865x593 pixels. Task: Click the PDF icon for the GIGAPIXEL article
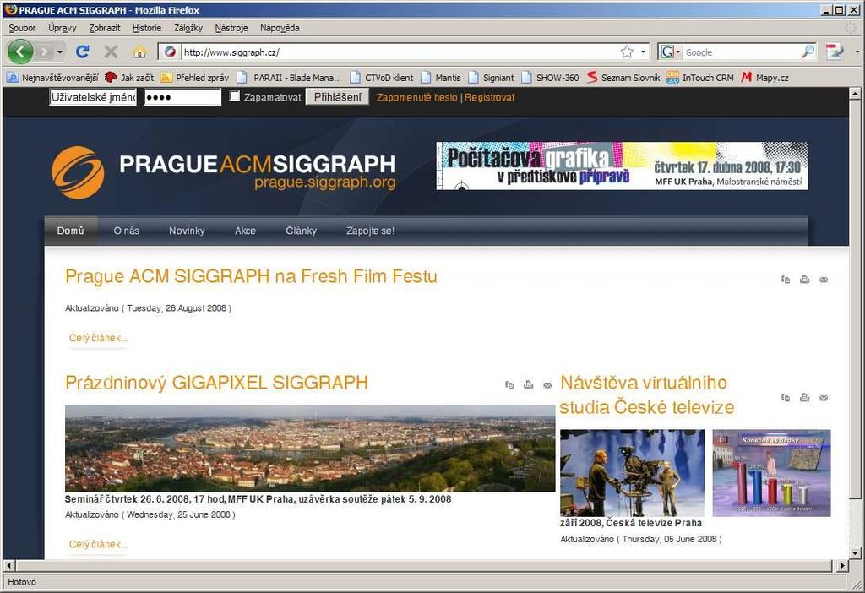(509, 385)
